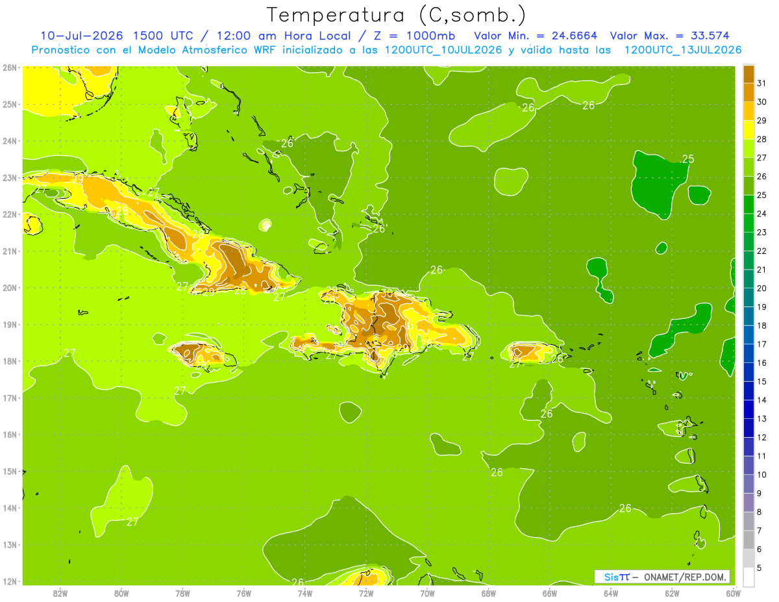This screenshot has height=602, width=779.
Task: Click the orange legend swatch between 30 and 31
Action: pos(748,93)
